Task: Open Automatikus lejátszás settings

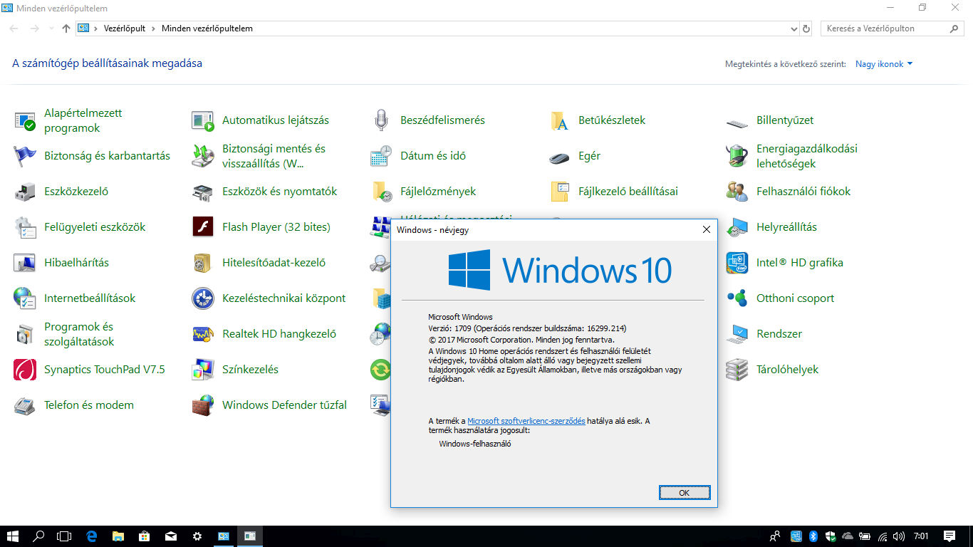Action: (261, 120)
